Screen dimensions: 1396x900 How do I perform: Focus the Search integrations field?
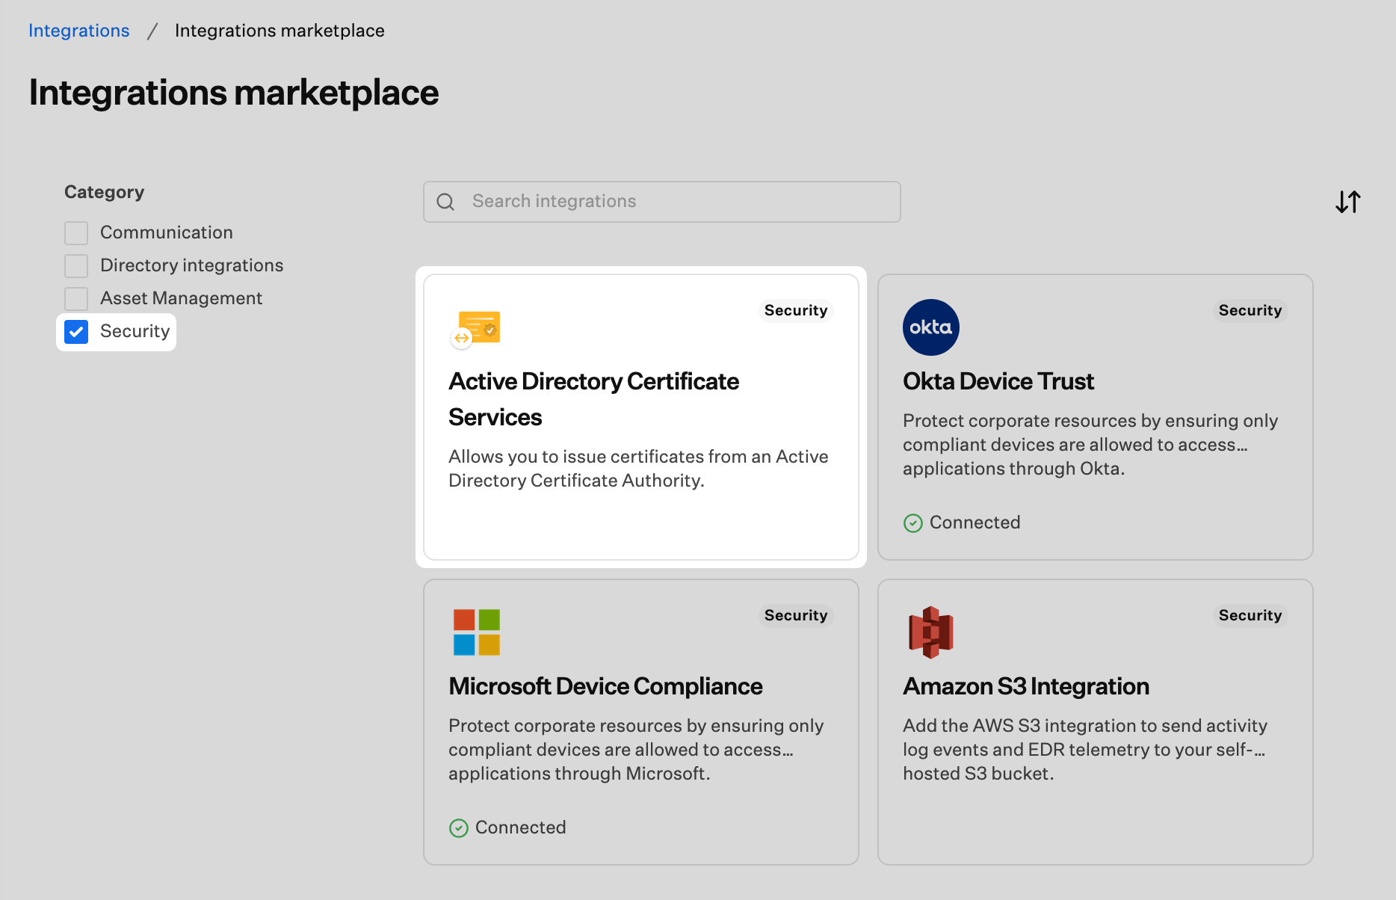click(662, 202)
